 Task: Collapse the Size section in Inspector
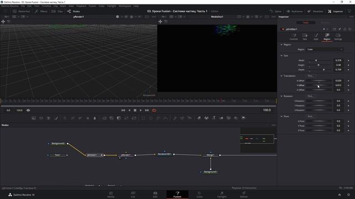pyautogui.click(x=281, y=56)
